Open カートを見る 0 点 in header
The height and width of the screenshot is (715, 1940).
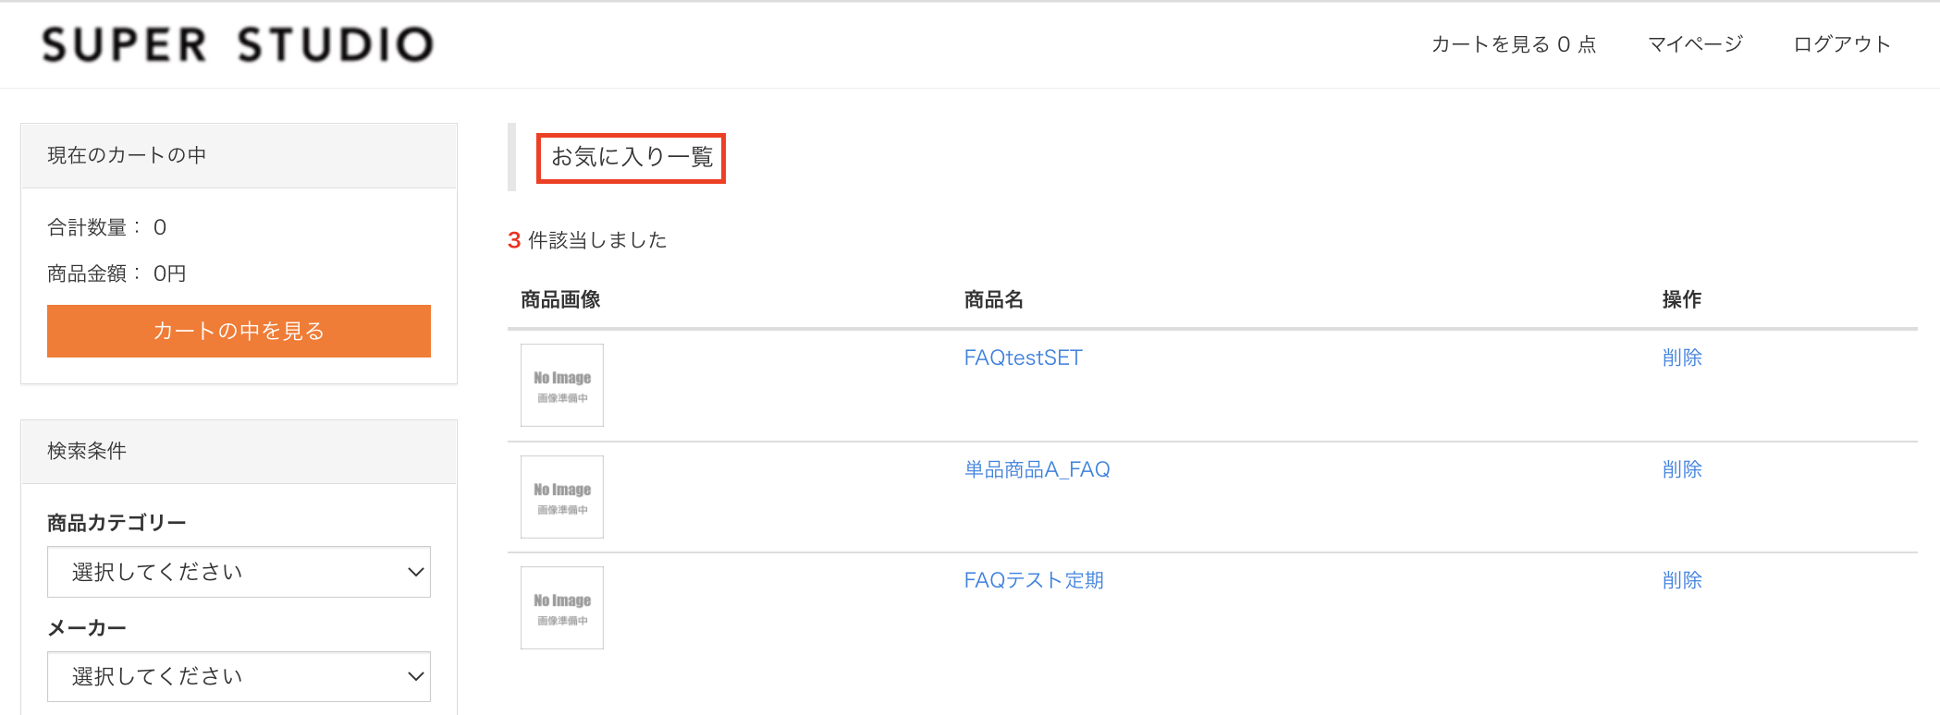(1514, 44)
